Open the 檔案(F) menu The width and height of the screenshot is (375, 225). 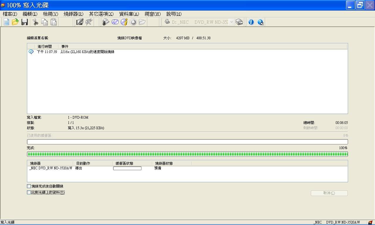pyautogui.click(x=10, y=14)
